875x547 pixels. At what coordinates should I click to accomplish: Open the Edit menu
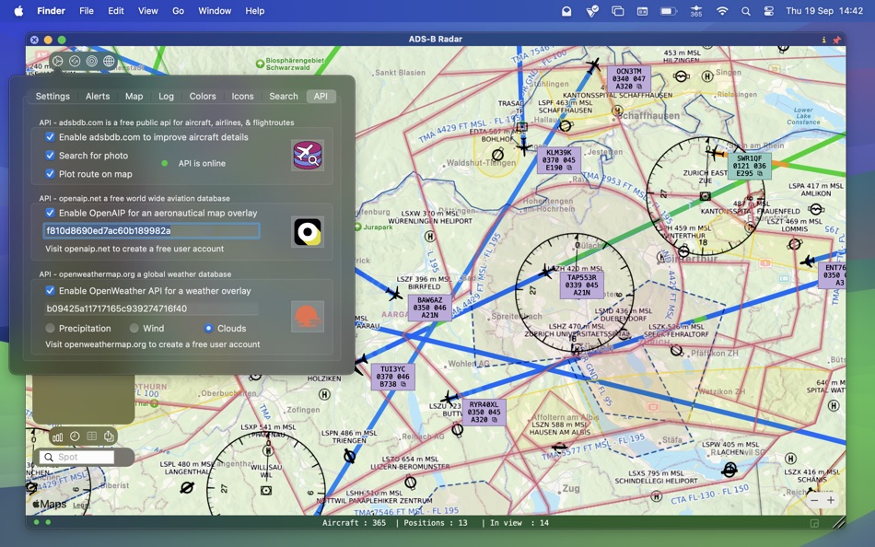pyautogui.click(x=116, y=11)
